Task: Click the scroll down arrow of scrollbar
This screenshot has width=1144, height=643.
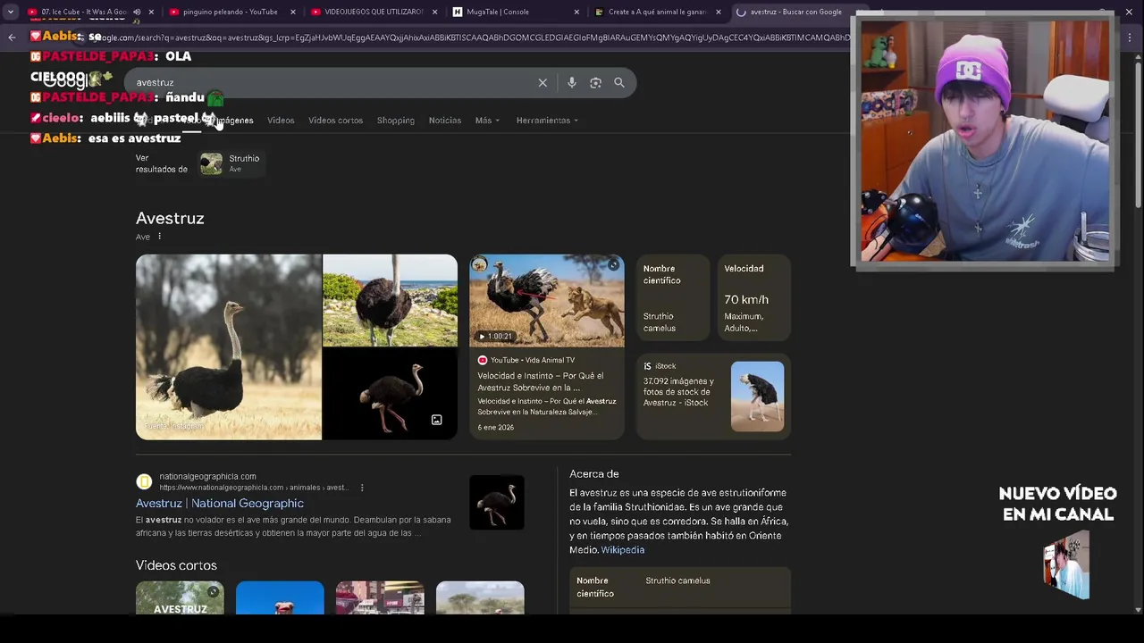Action: click(x=1138, y=610)
